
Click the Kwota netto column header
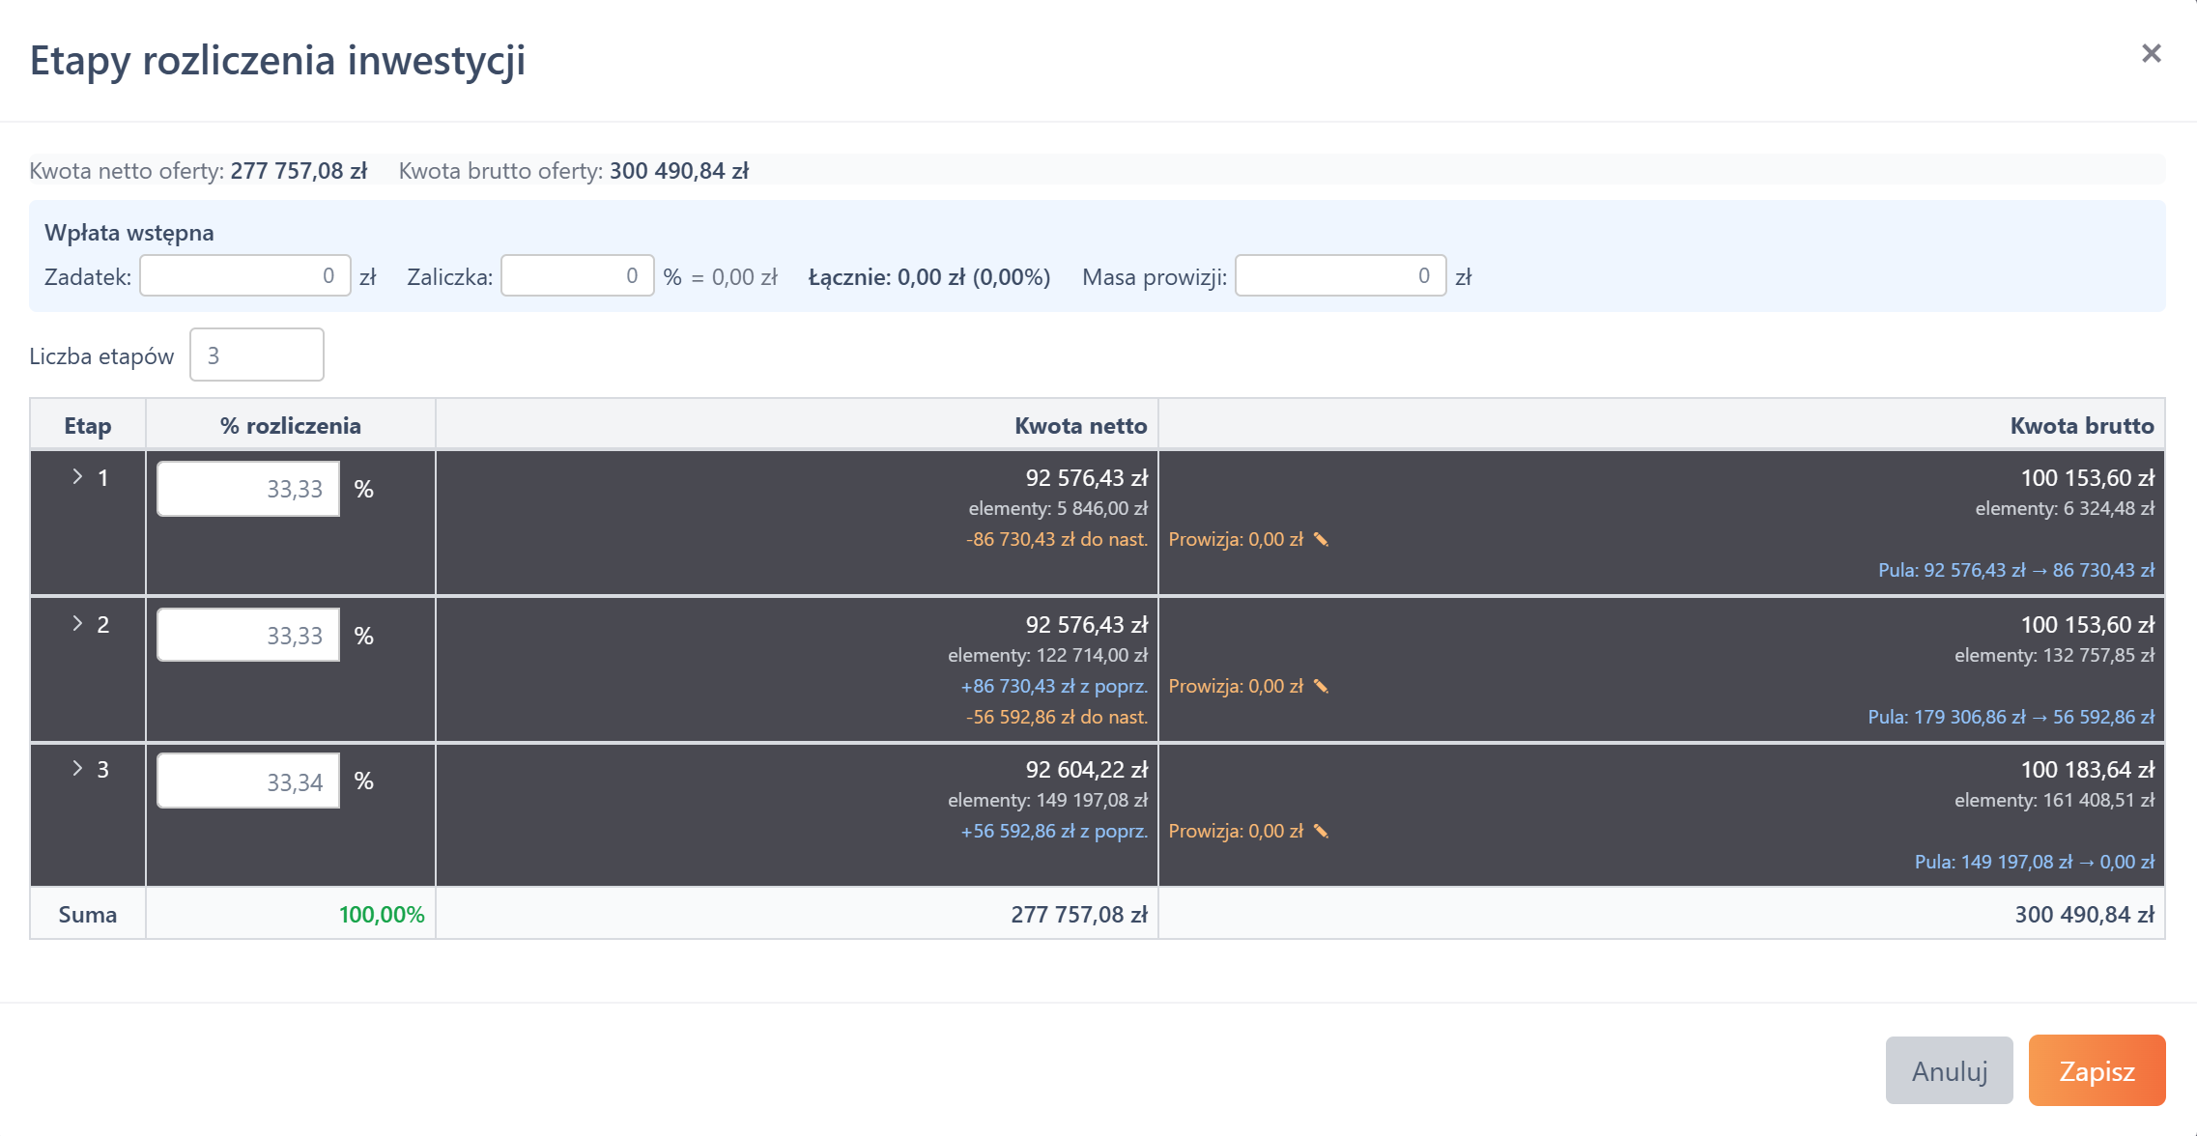[x=1080, y=426]
